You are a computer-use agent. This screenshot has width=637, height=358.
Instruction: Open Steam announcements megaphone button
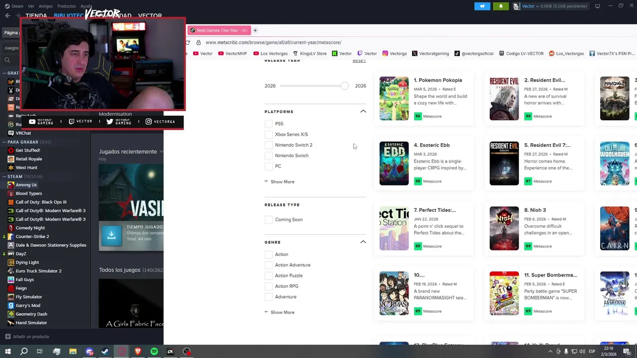coord(482,6)
